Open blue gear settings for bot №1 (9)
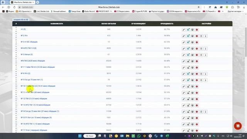247x139 pixels. [x=188, y=30]
